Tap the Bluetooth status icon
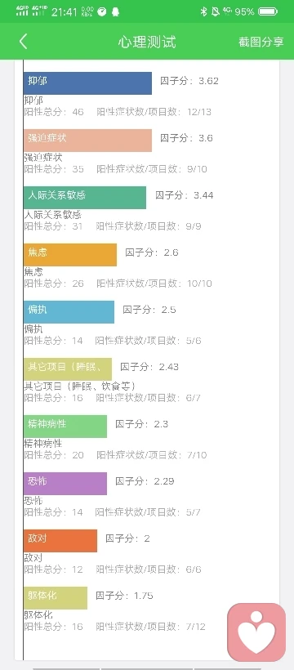The height and width of the screenshot is (670, 294). [204, 11]
